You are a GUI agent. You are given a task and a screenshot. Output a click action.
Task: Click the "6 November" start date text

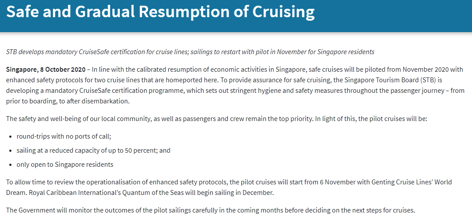pos(320,182)
